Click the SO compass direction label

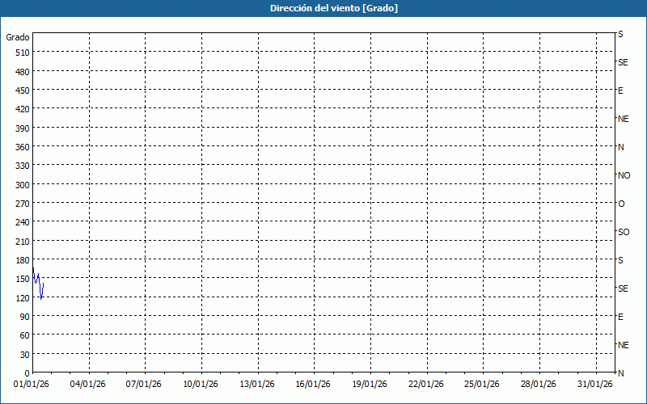click(624, 232)
